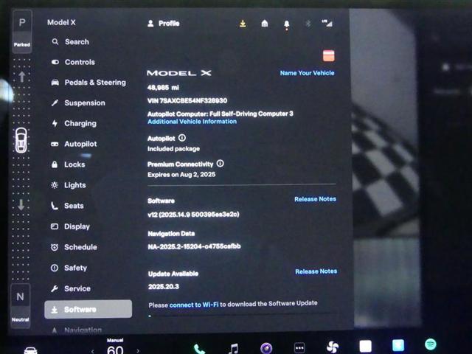This screenshot has width=472, height=354.
Task: Decrease temperature with left chevron
Action: point(93,351)
